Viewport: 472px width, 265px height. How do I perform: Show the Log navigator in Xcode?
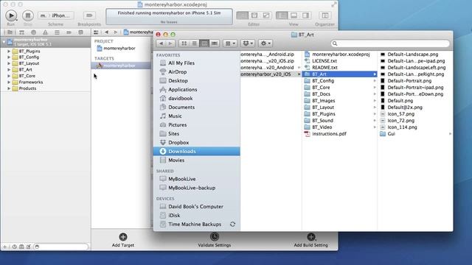[80, 32]
